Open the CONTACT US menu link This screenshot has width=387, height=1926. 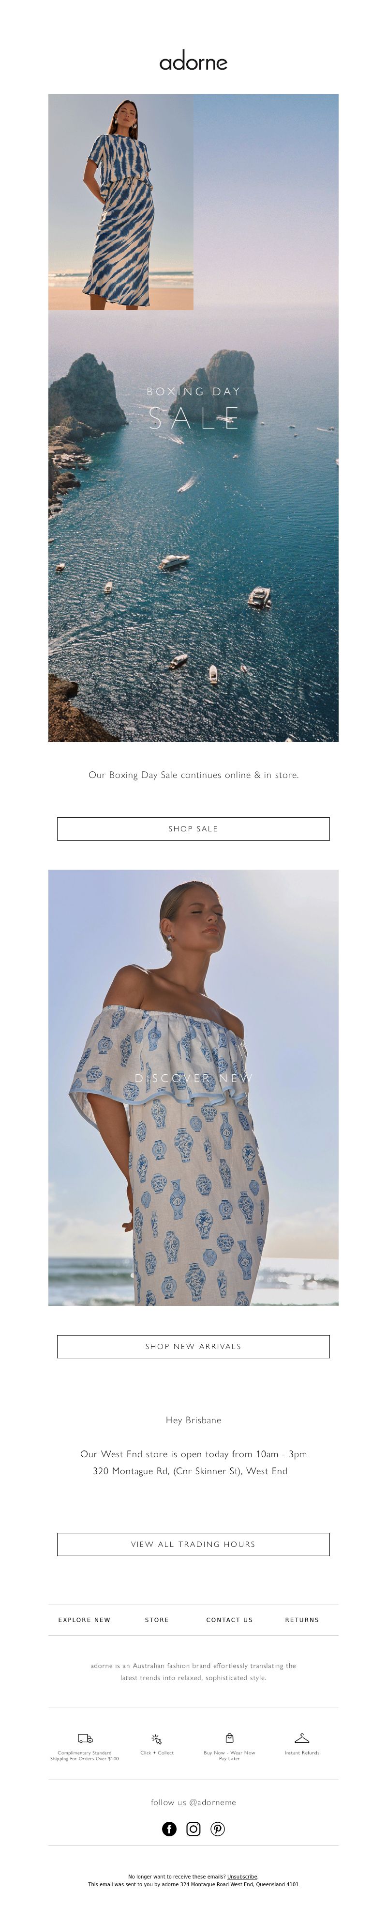coord(230,1620)
